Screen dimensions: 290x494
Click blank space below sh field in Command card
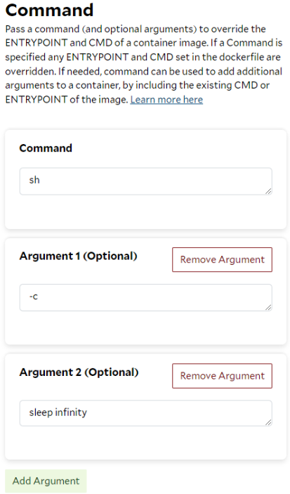coord(146,212)
